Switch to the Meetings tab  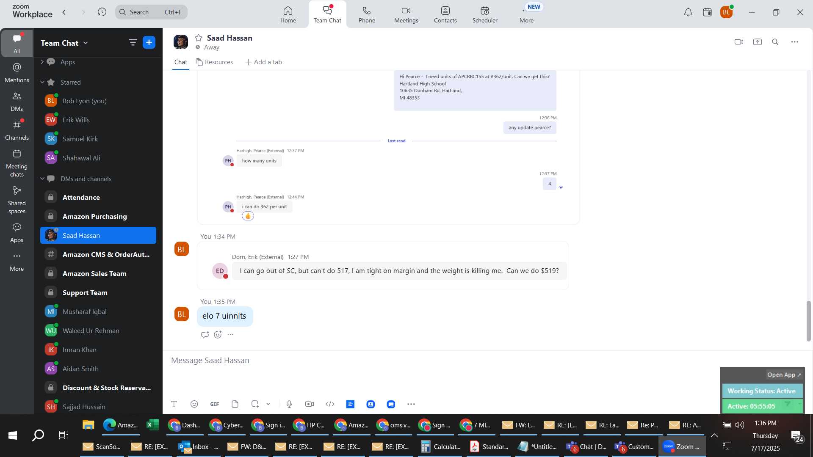(406, 14)
